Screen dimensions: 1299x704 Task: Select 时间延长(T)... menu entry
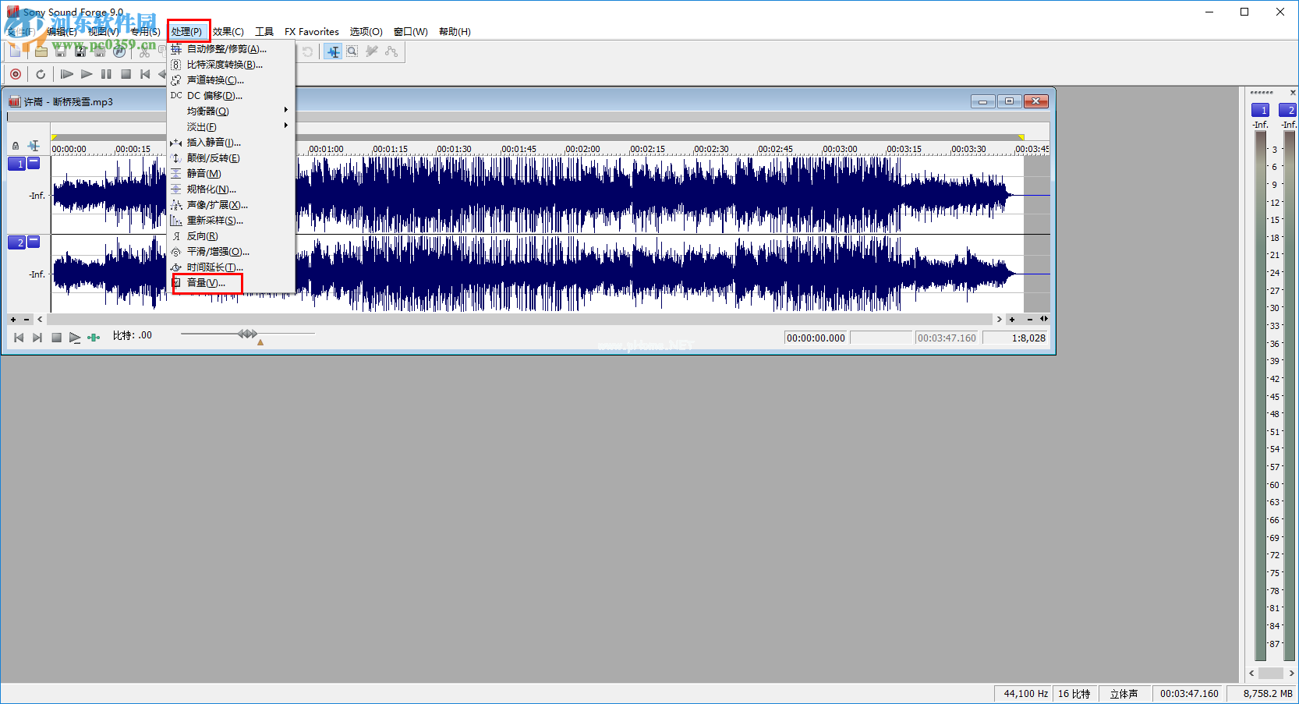(x=231, y=267)
